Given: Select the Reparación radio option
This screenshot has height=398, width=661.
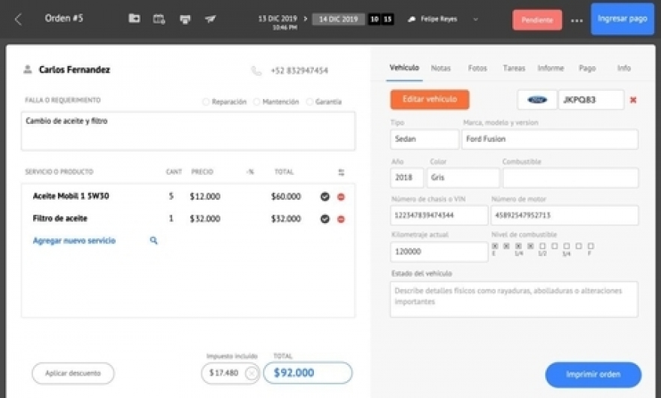Looking at the screenshot, I should point(206,102).
